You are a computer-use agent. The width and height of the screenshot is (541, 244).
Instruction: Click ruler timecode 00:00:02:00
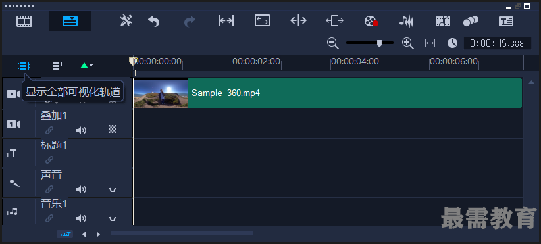click(x=256, y=62)
